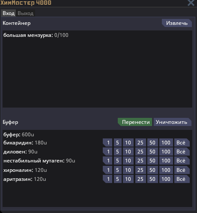Transfer 100 units of хироналин

[x=166, y=170]
